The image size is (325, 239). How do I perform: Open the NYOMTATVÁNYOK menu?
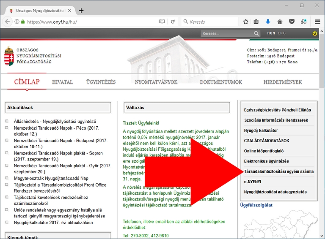point(156,82)
